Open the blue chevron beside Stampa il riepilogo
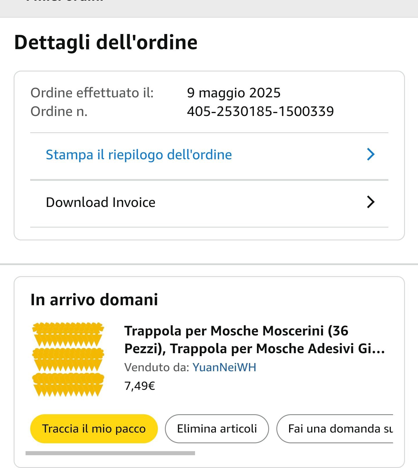This screenshot has height=468, width=418. [371, 154]
